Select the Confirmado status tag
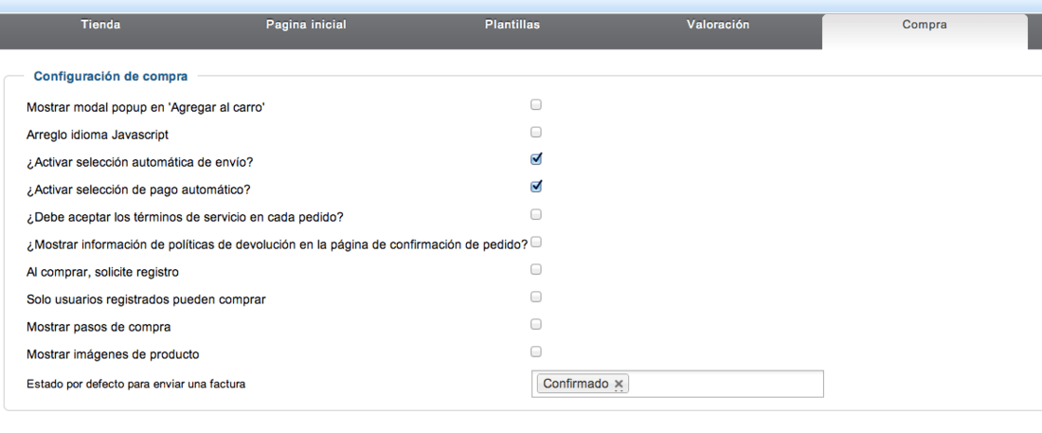This screenshot has height=433, width=1042. pos(576,384)
